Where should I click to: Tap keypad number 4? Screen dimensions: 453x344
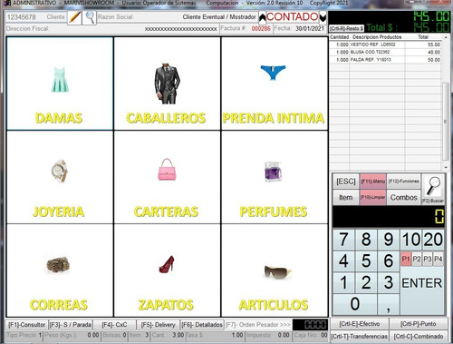[x=343, y=260]
